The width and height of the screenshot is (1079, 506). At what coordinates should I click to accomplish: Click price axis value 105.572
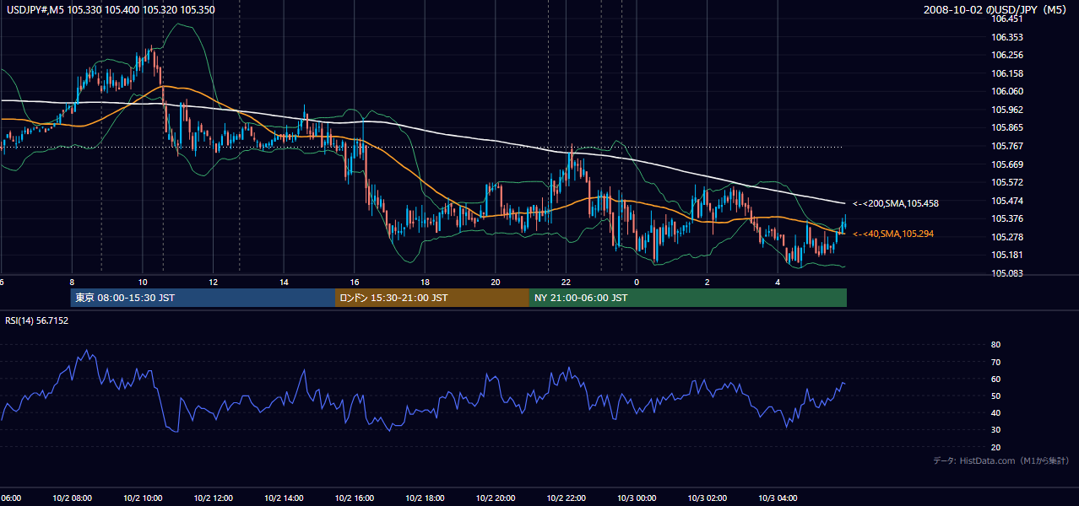1007,182
